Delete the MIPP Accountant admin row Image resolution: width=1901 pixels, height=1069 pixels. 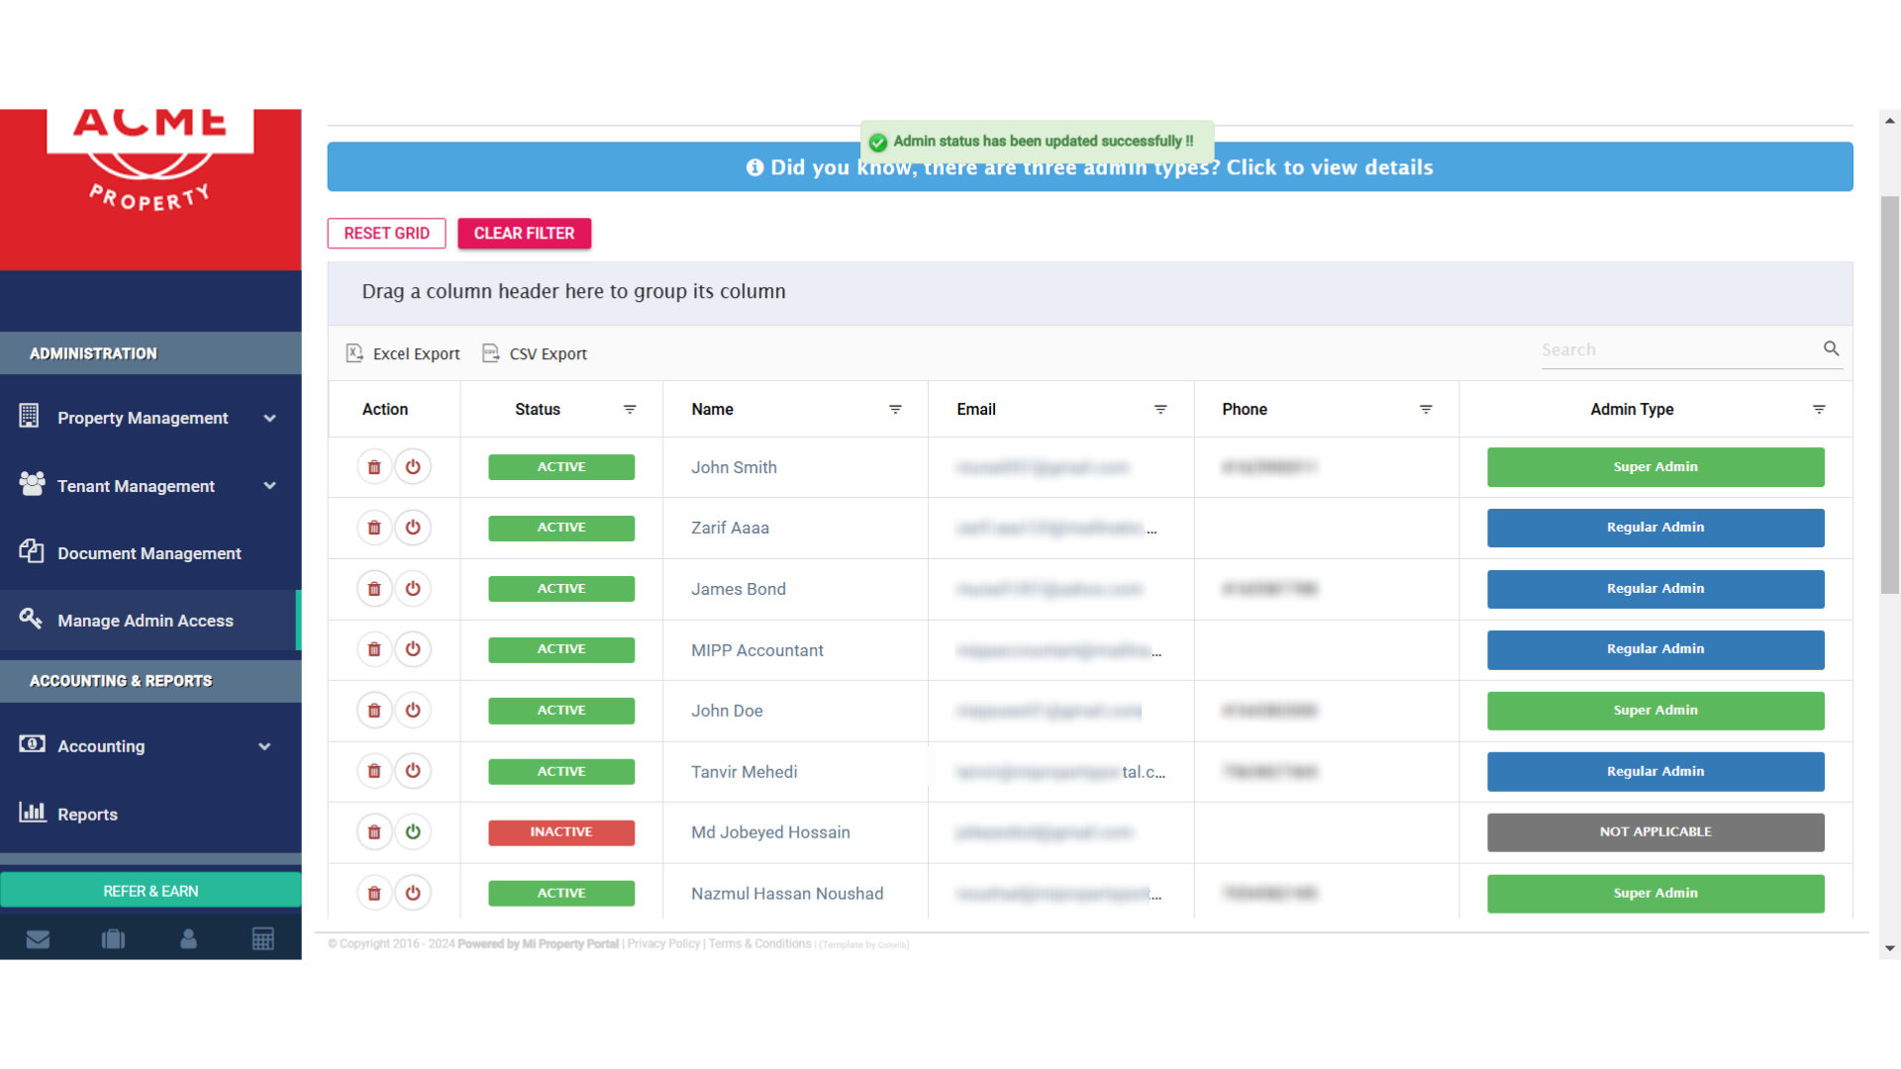374,649
